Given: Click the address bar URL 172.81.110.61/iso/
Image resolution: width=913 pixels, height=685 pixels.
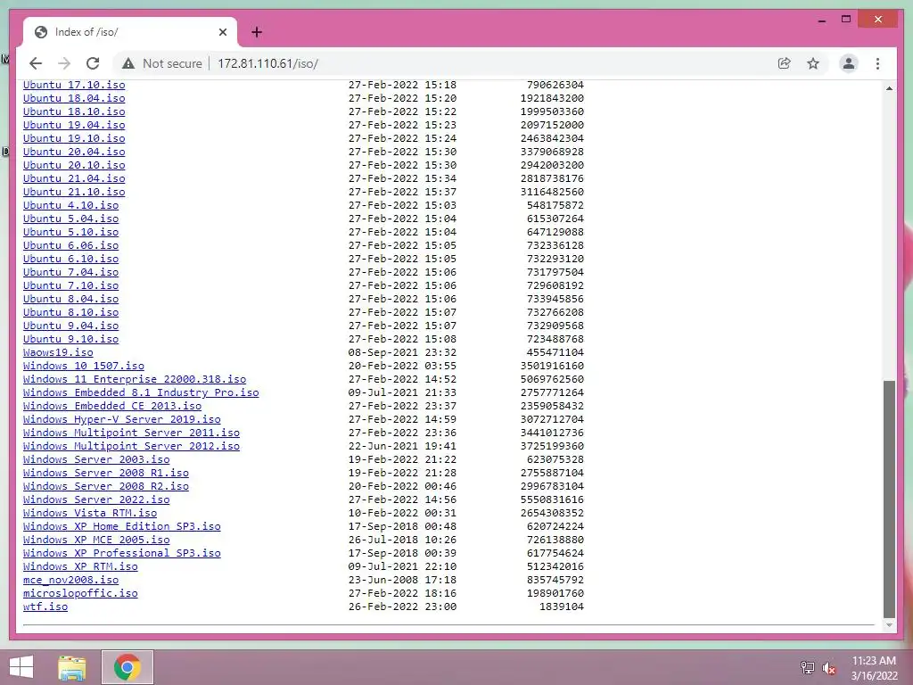Looking at the screenshot, I should click(x=267, y=63).
